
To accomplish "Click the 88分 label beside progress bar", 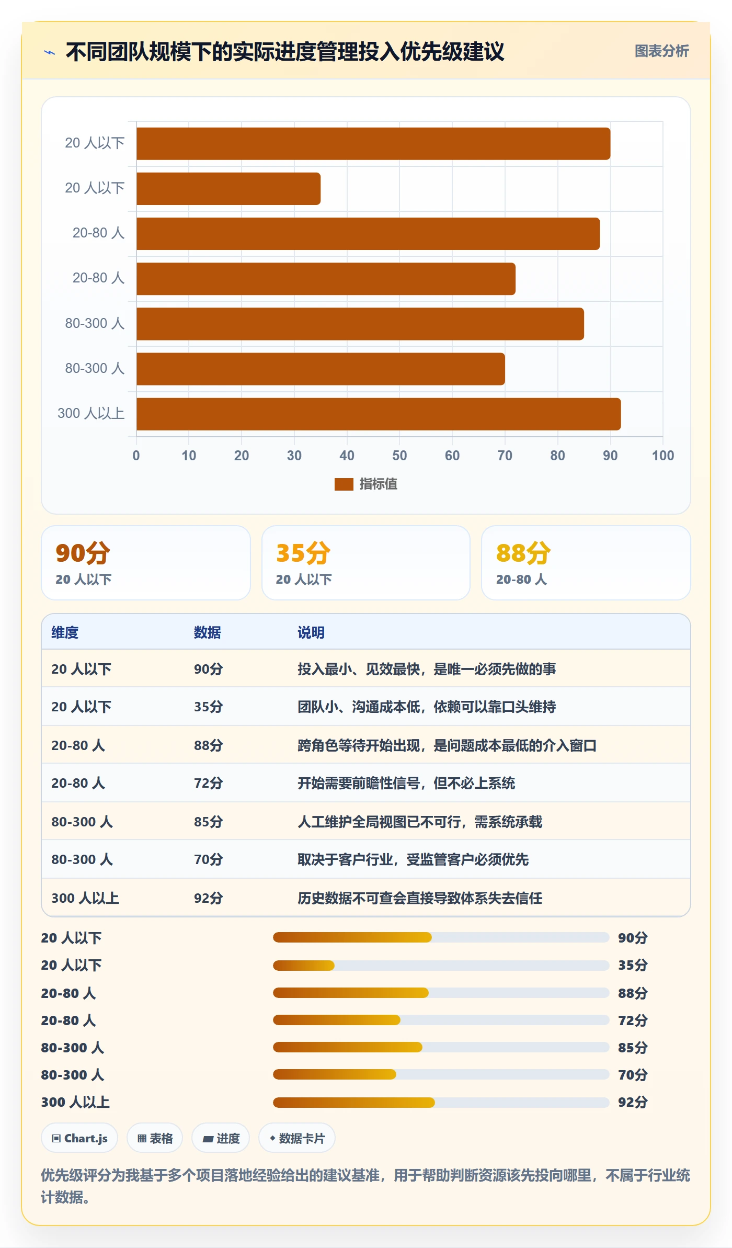I will pyautogui.click(x=633, y=993).
